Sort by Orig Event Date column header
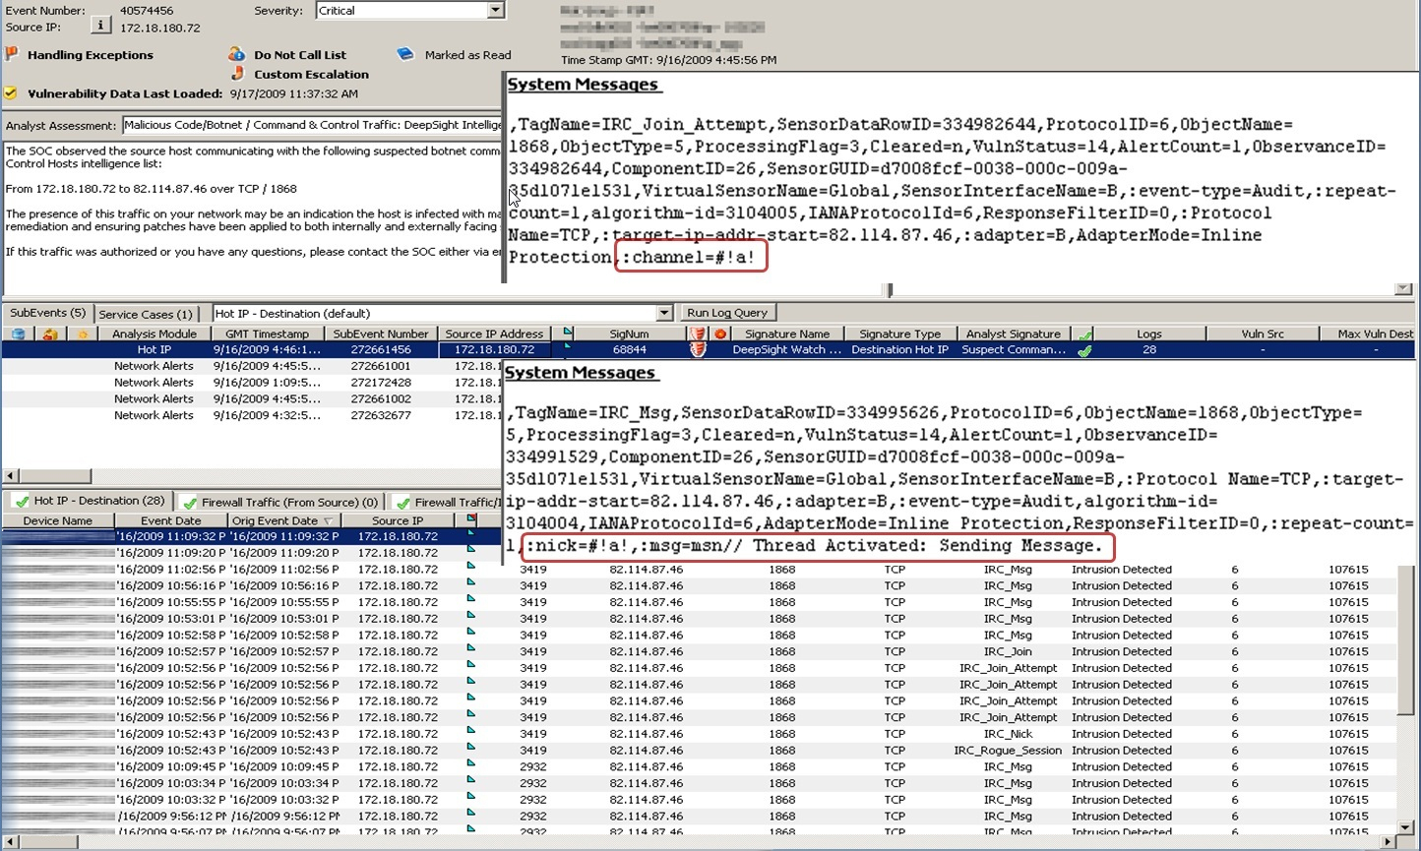Viewport: 1421px width, 851px height. tap(283, 520)
